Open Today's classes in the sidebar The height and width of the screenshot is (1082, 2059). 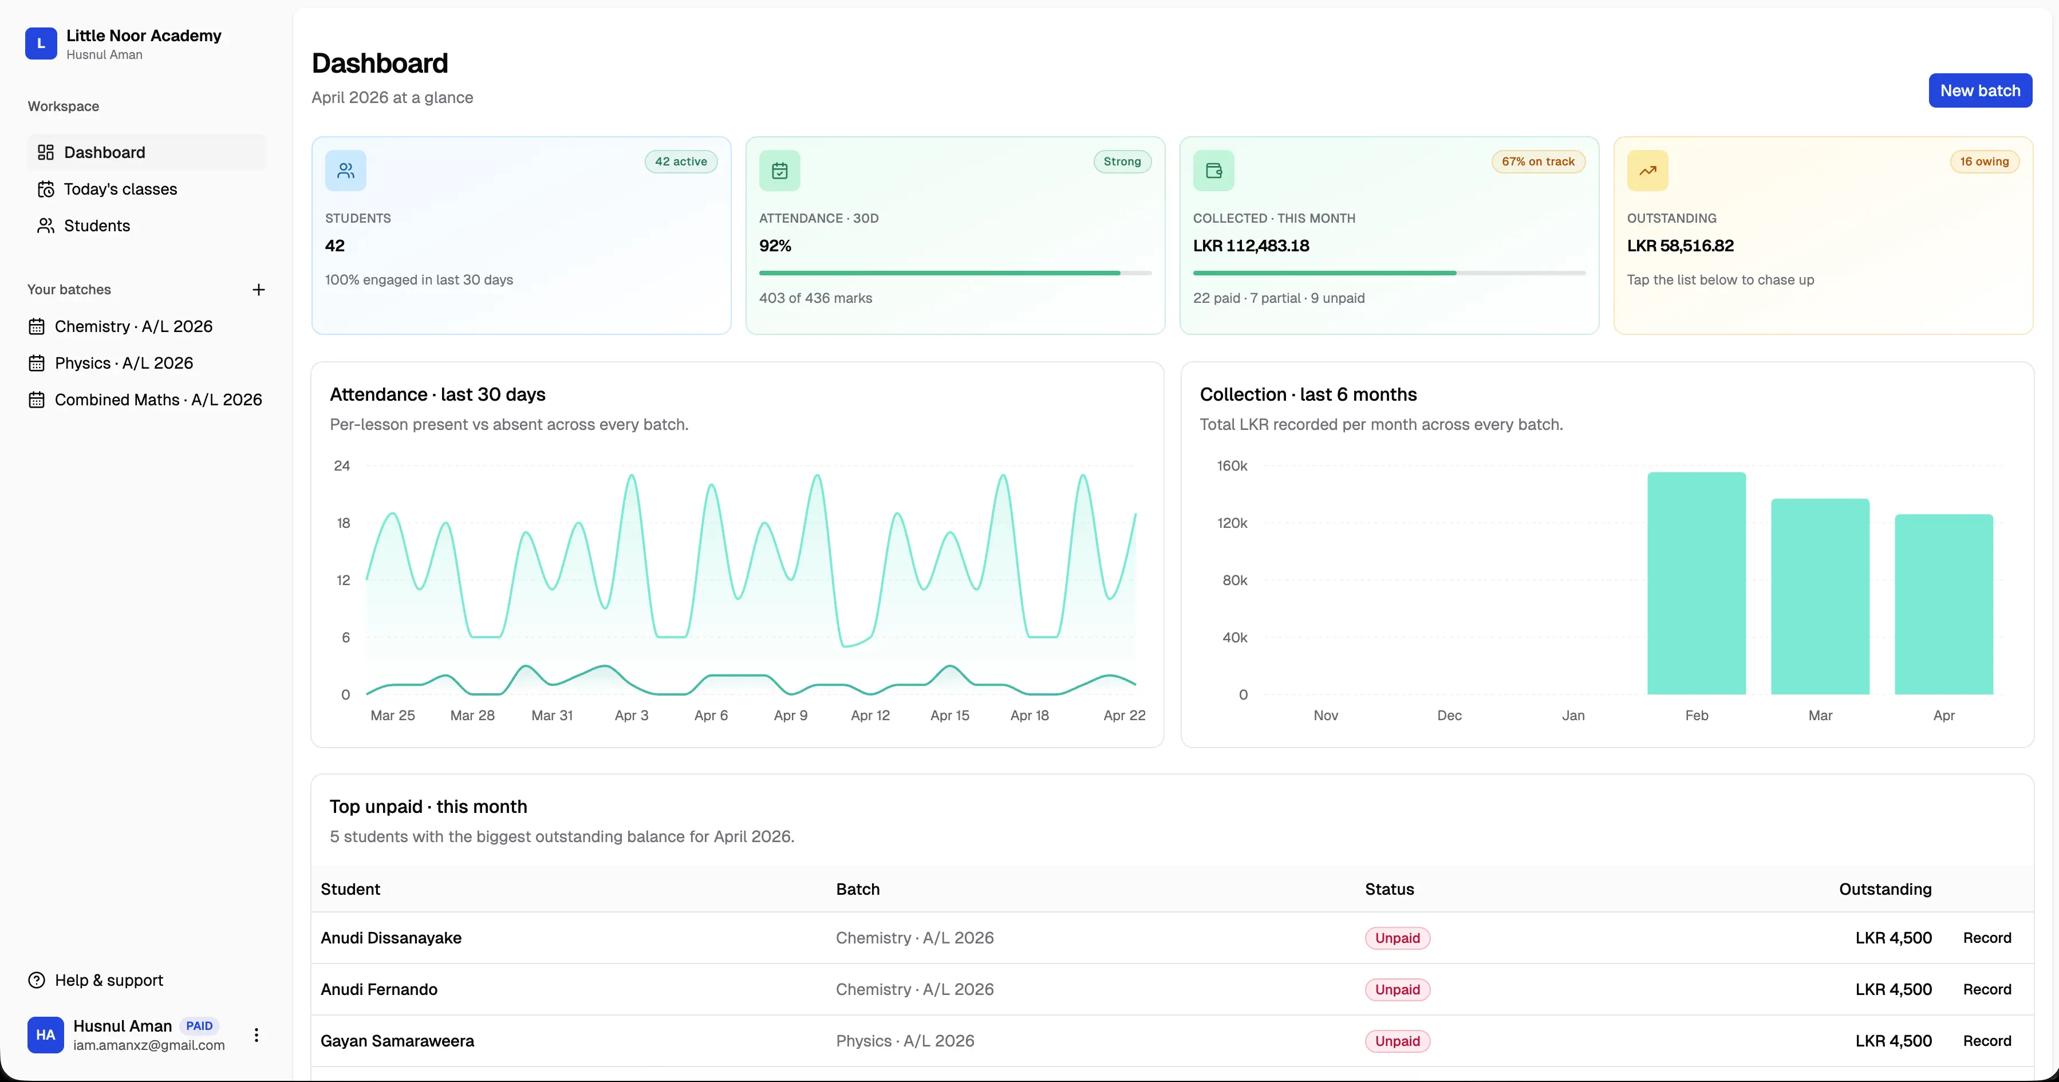pos(147,189)
